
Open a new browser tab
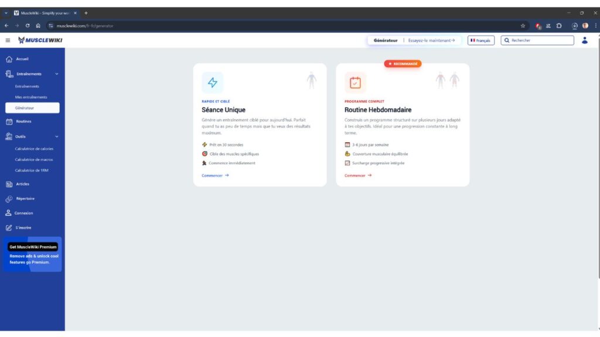[86, 13]
